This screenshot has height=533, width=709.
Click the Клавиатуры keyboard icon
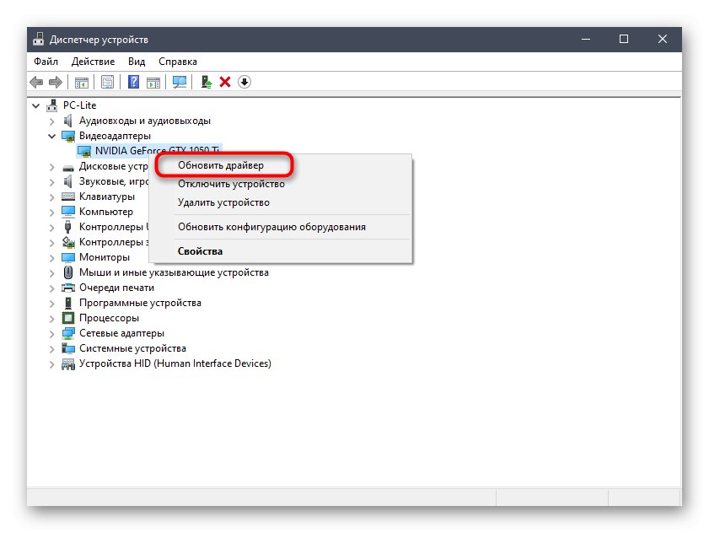[x=68, y=197]
